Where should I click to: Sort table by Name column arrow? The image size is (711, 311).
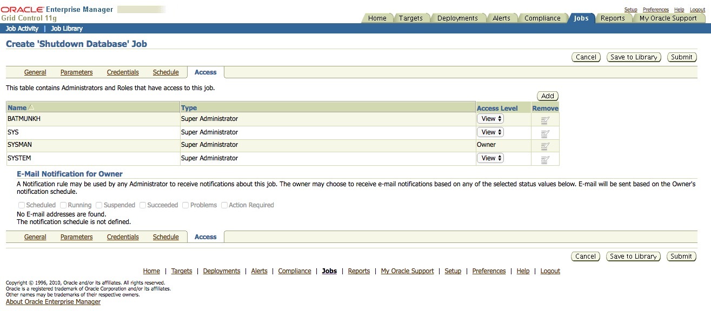31,107
